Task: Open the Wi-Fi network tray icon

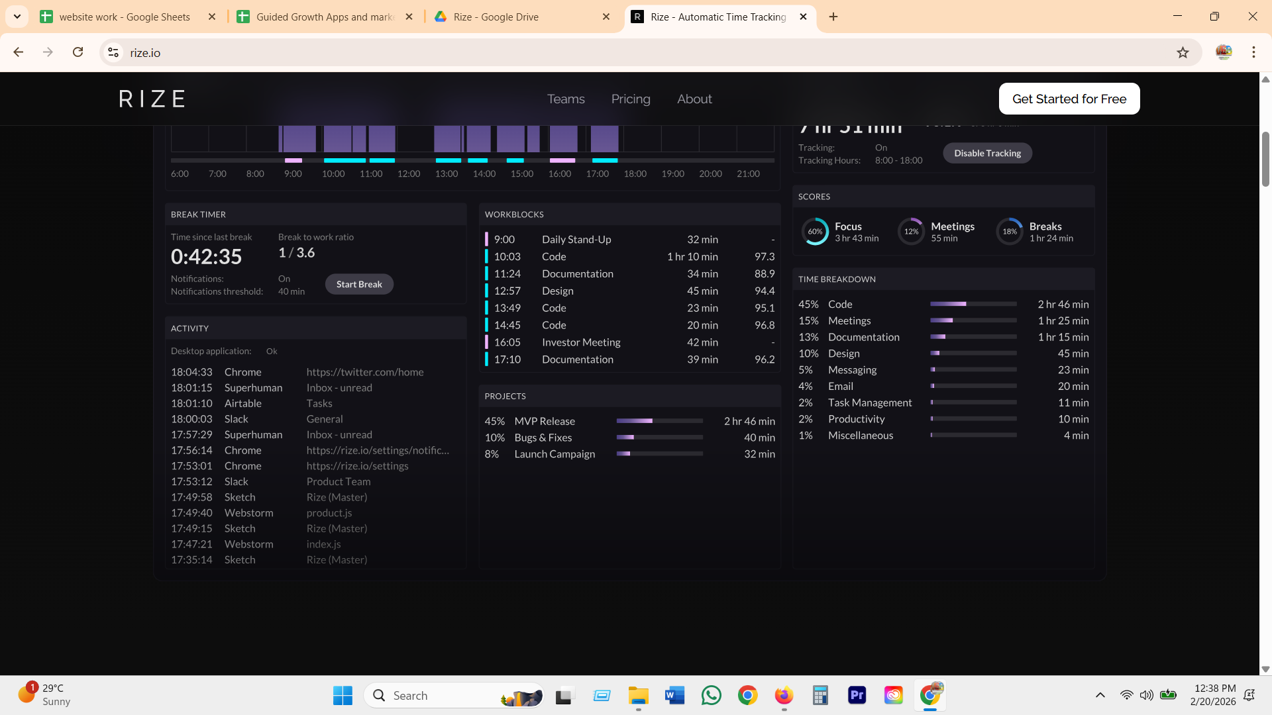Action: pyautogui.click(x=1126, y=695)
